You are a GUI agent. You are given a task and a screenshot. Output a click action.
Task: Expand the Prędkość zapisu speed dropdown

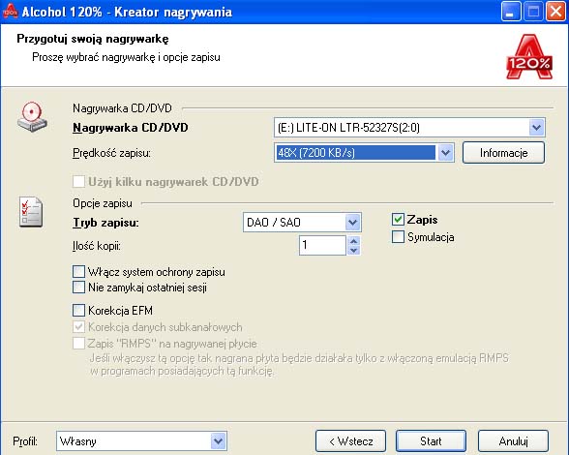pyautogui.click(x=364, y=153)
